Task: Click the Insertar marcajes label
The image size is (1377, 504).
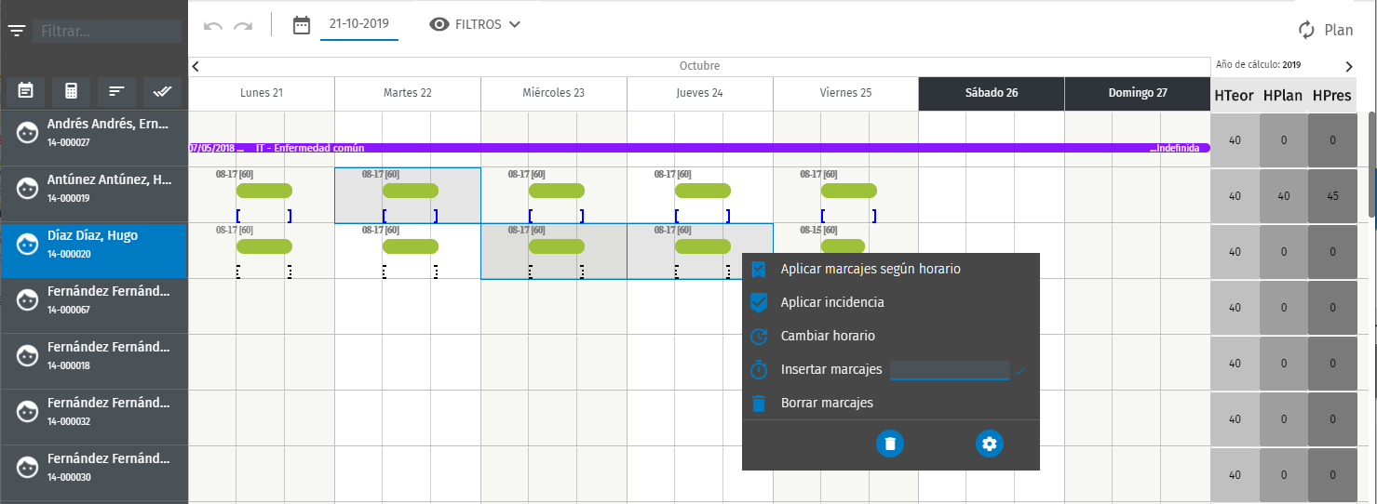Action: point(831,369)
